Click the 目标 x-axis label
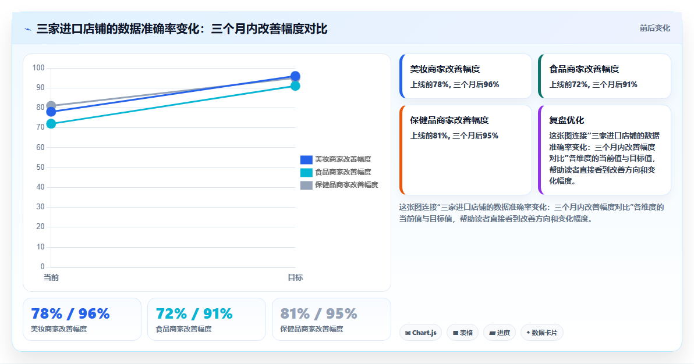This screenshot has width=694, height=364. click(295, 277)
